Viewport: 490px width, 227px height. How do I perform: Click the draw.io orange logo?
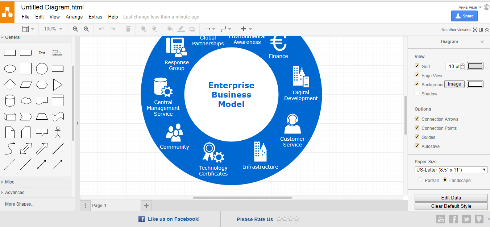point(7,12)
